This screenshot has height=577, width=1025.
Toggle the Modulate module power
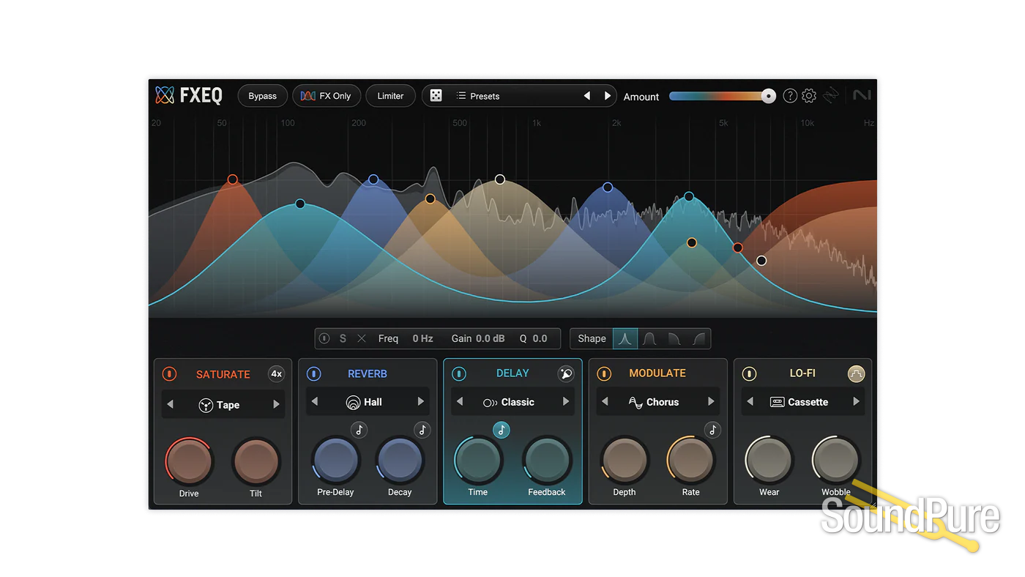tap(604, 373)
